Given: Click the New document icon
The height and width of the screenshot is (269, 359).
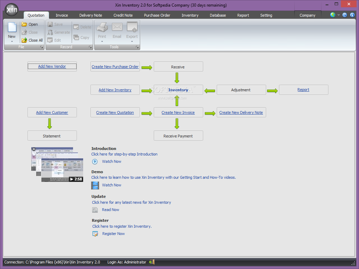Looking at the screenshot, I should [12, 27].
